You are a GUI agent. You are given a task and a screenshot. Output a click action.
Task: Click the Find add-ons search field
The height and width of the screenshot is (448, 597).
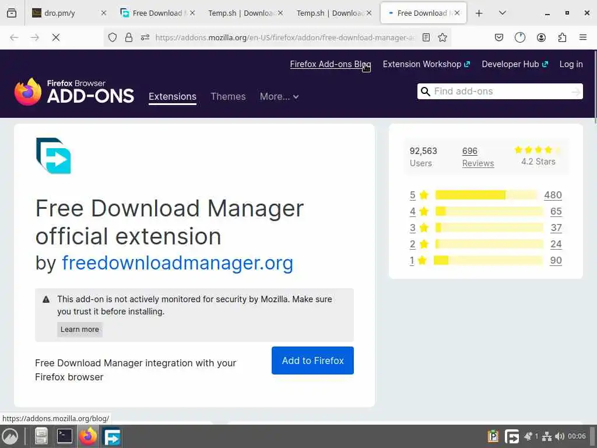point(500,92)
